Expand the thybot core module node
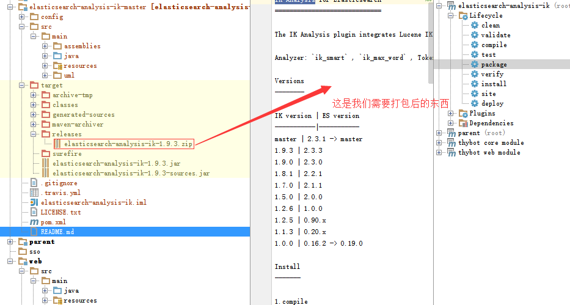570x305 pixels. pyautogui.click(x=439, y=143)
